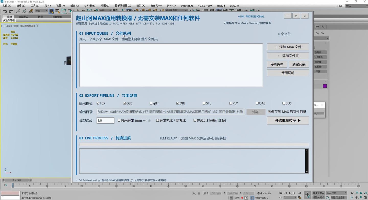This screenshot has height=200, width=368.
Task: Open the Utilities wrench panel icon
Action: tap(323, 27)
